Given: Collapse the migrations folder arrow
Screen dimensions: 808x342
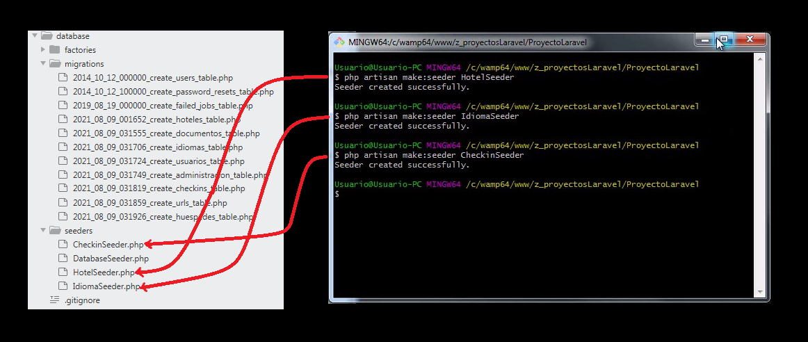Looking at the screenshot, I should [x=43, y=64].
